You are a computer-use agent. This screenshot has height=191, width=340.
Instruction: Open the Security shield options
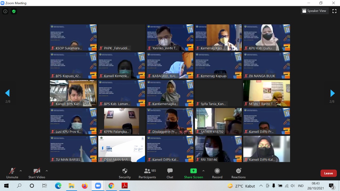[125, 173]
